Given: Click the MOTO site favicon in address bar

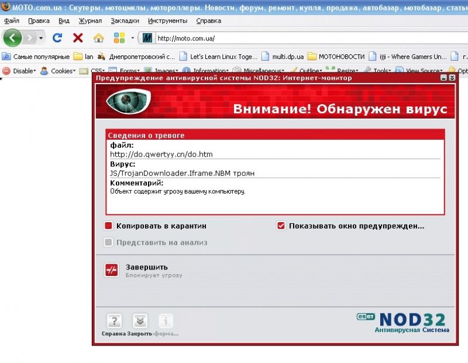Looking at the screenshot, I should click(147, 38).
